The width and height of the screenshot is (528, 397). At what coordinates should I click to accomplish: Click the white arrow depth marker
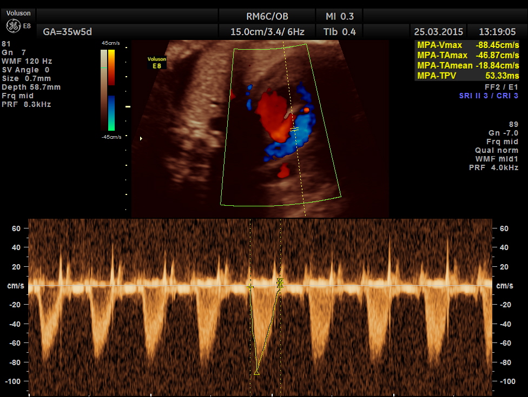(x=142, y=139)
